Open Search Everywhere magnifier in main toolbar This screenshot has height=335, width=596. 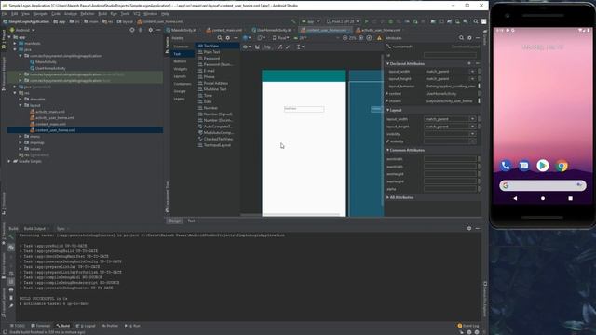tap(476, 21)
